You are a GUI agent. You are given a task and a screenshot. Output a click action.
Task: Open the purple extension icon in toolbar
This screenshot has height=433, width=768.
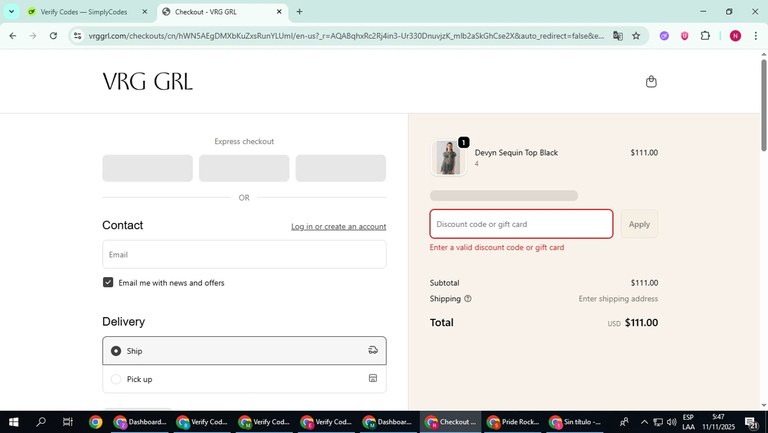[664, 36]
